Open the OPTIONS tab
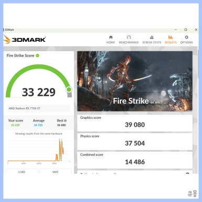The image size is (202, 202). coord(186,39)
